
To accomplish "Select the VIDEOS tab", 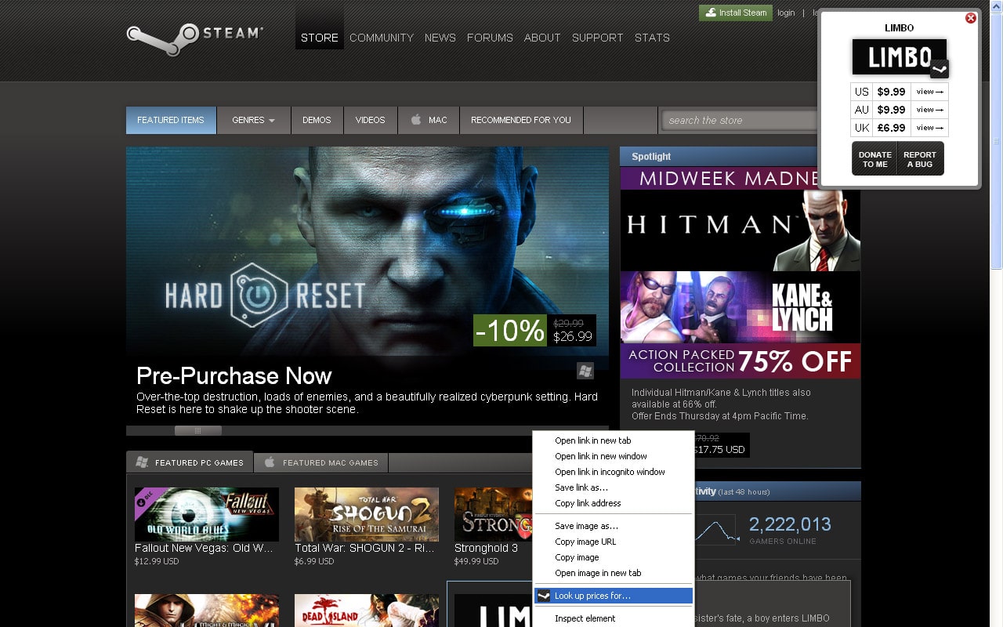I will (x=370, y=120).
